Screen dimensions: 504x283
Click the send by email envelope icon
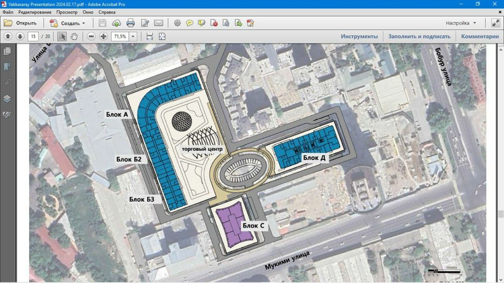click(158, 23)
